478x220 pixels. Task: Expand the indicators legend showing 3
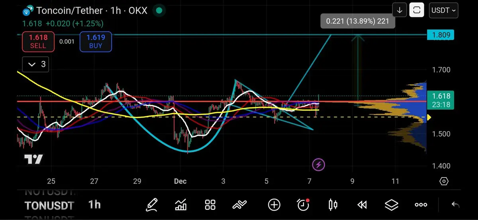35,64
